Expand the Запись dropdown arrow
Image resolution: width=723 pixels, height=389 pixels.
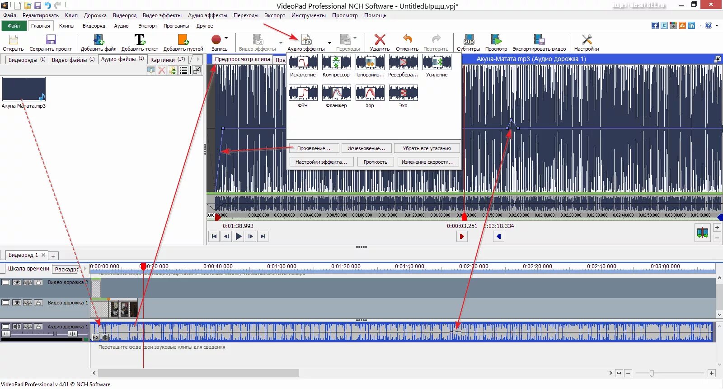coord(226,38)
